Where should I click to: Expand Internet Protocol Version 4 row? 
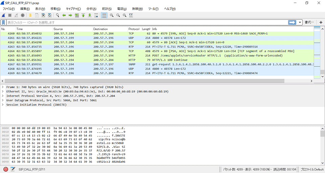[3, 96]
